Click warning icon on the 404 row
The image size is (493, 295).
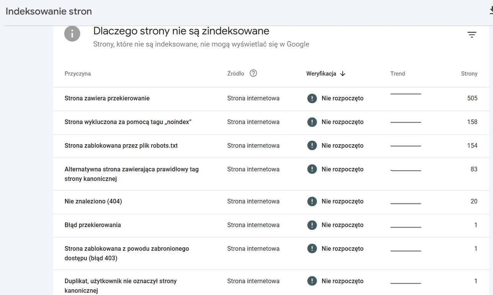click(312, 201)
